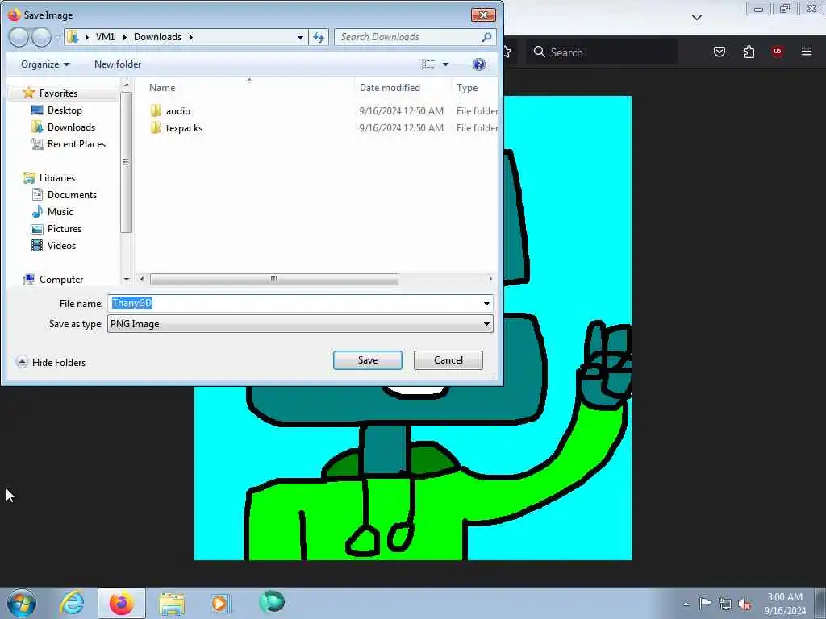Viewport: 826px width, 619px height.
Task: Launch Windows Media Player from taskbar
Action: pos(220,603)
